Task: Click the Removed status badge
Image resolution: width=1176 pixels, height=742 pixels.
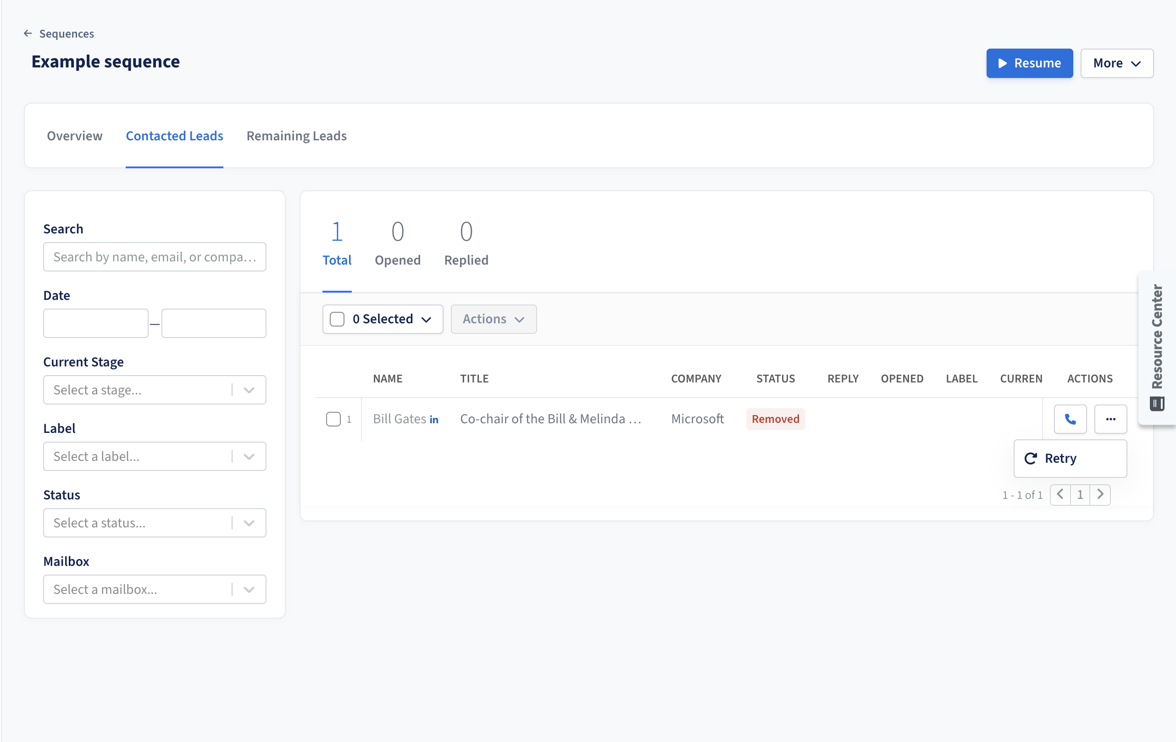Action: click(x=776, y=419)
